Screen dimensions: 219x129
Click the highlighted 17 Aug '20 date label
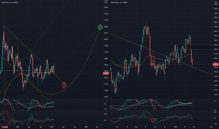pos(5,127)
